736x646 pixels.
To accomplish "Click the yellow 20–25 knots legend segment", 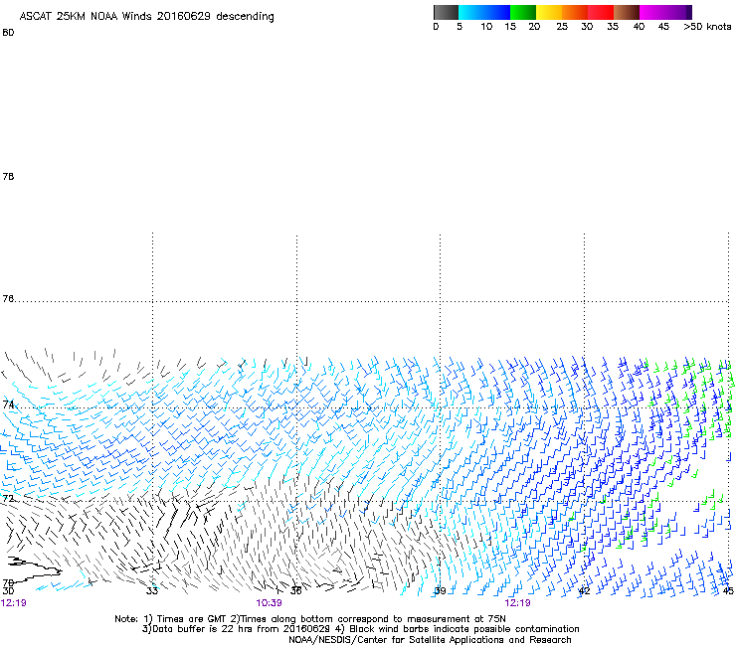I will (549, 12).
